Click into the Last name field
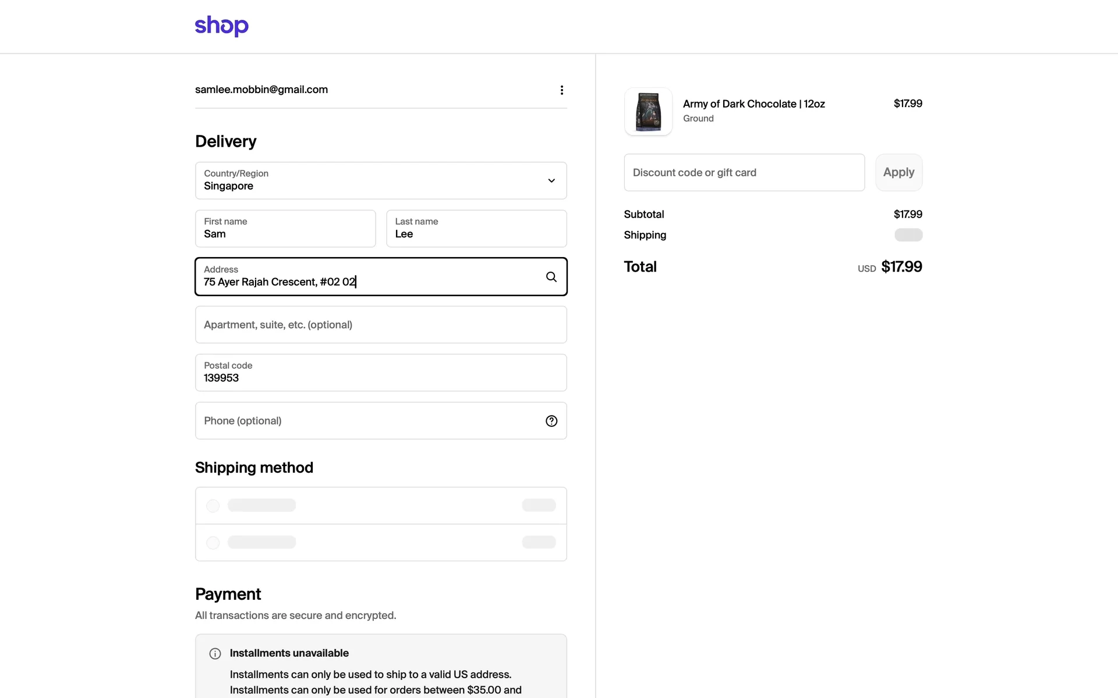The width and height of the screenshot is (1118, 698). (476, 229)
